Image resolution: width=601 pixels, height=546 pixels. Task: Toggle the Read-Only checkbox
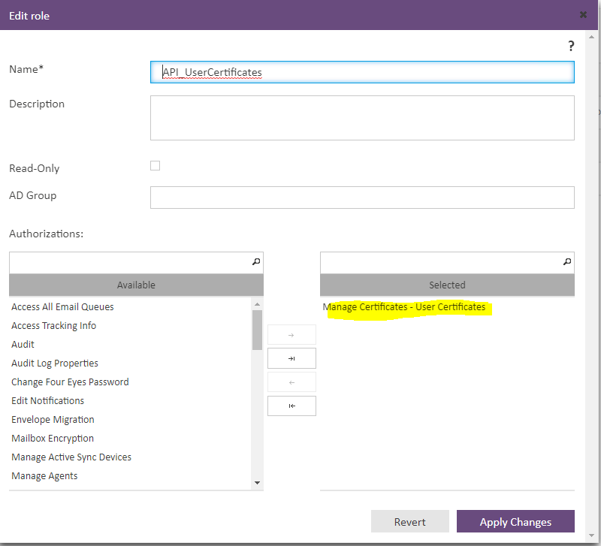click(155, 165)
